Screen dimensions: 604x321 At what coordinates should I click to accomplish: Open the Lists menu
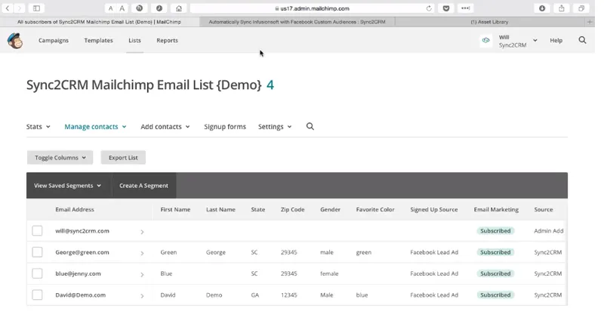click(x=135, y=40)
